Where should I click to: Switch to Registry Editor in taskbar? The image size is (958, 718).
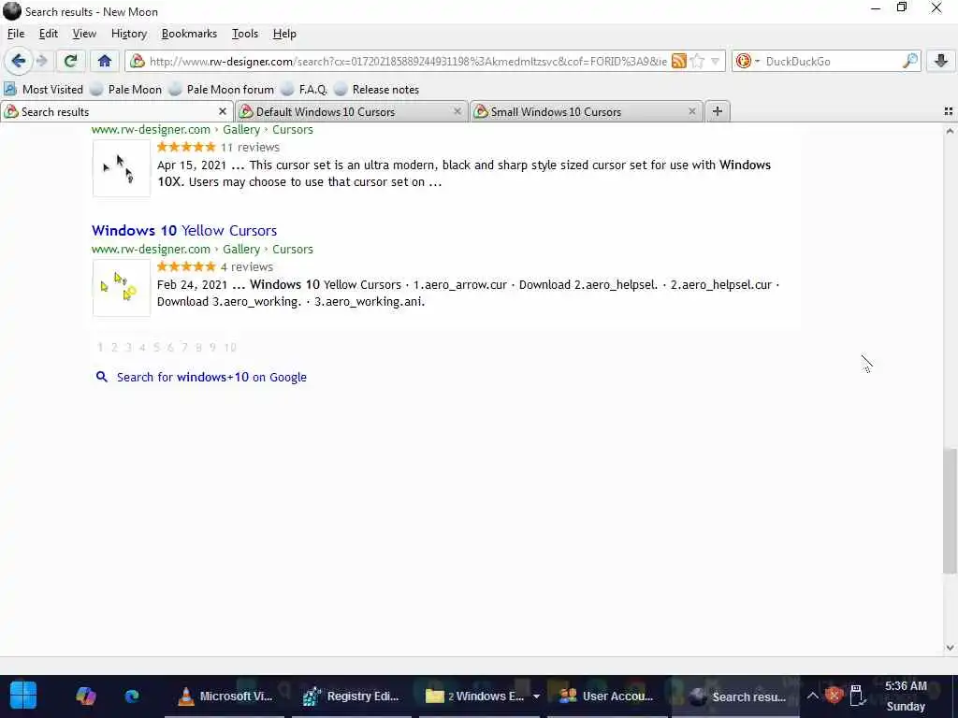click(352, 696)
